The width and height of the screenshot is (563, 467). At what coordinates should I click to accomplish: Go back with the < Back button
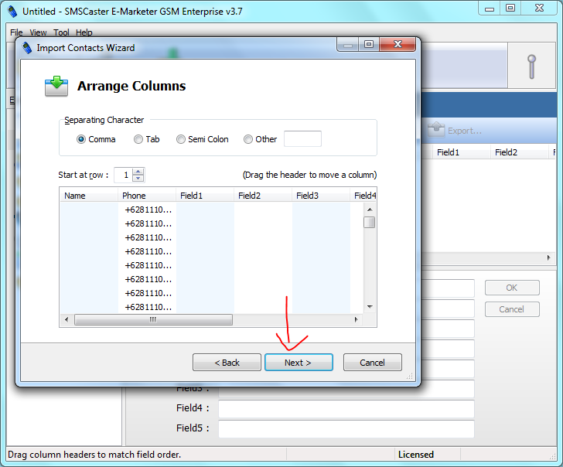pos(227,363)
